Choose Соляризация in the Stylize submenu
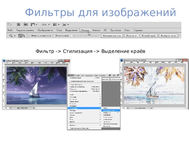The height and width of the screenshot is (142, 189). coord(111,120)
